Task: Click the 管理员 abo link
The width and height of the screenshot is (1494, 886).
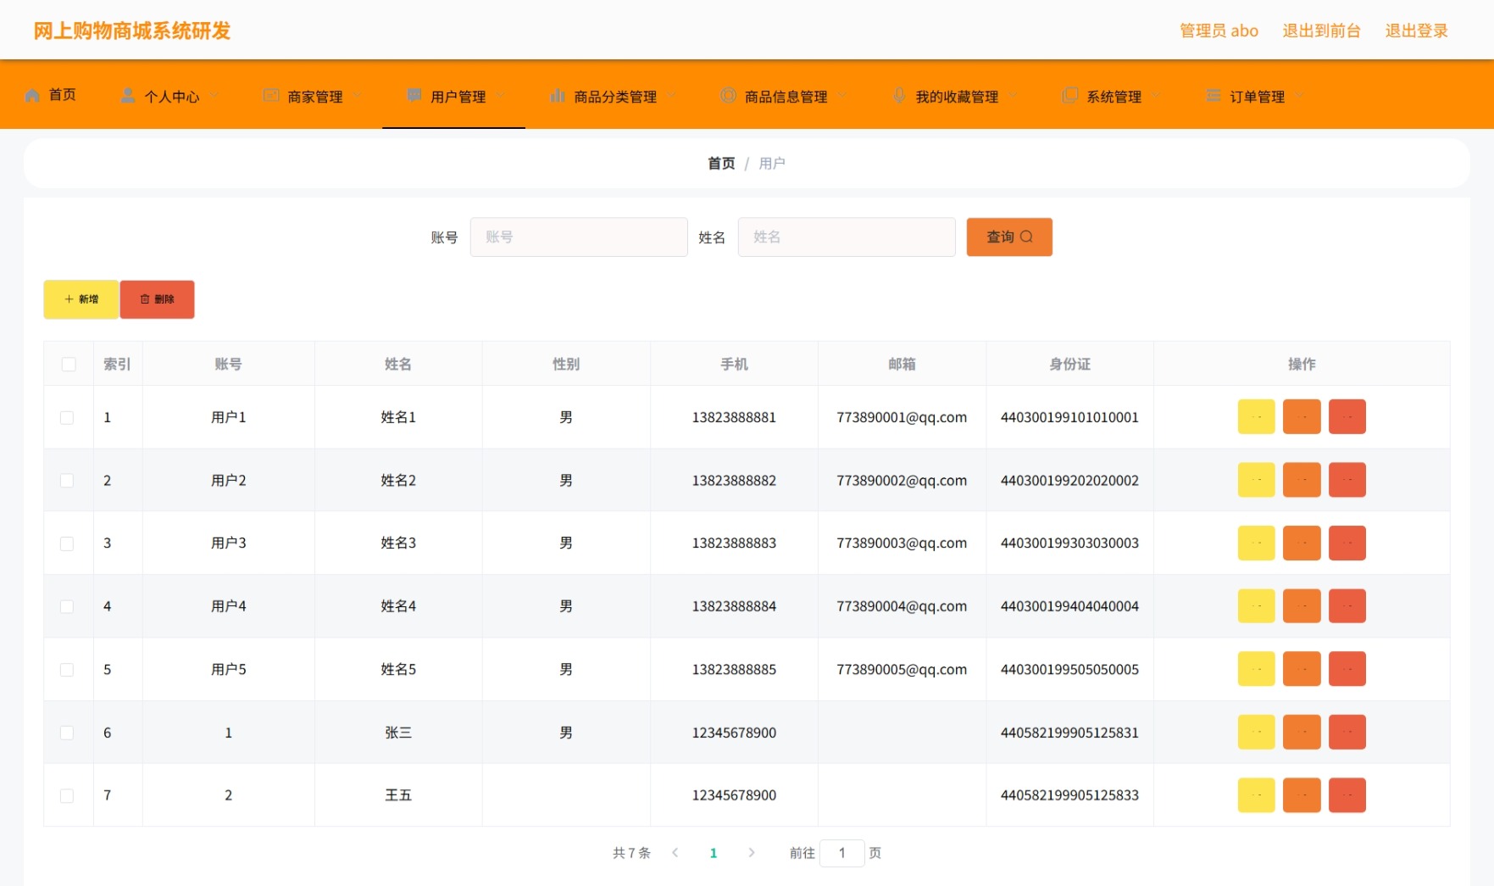Action: click(x=1219, y=31)
